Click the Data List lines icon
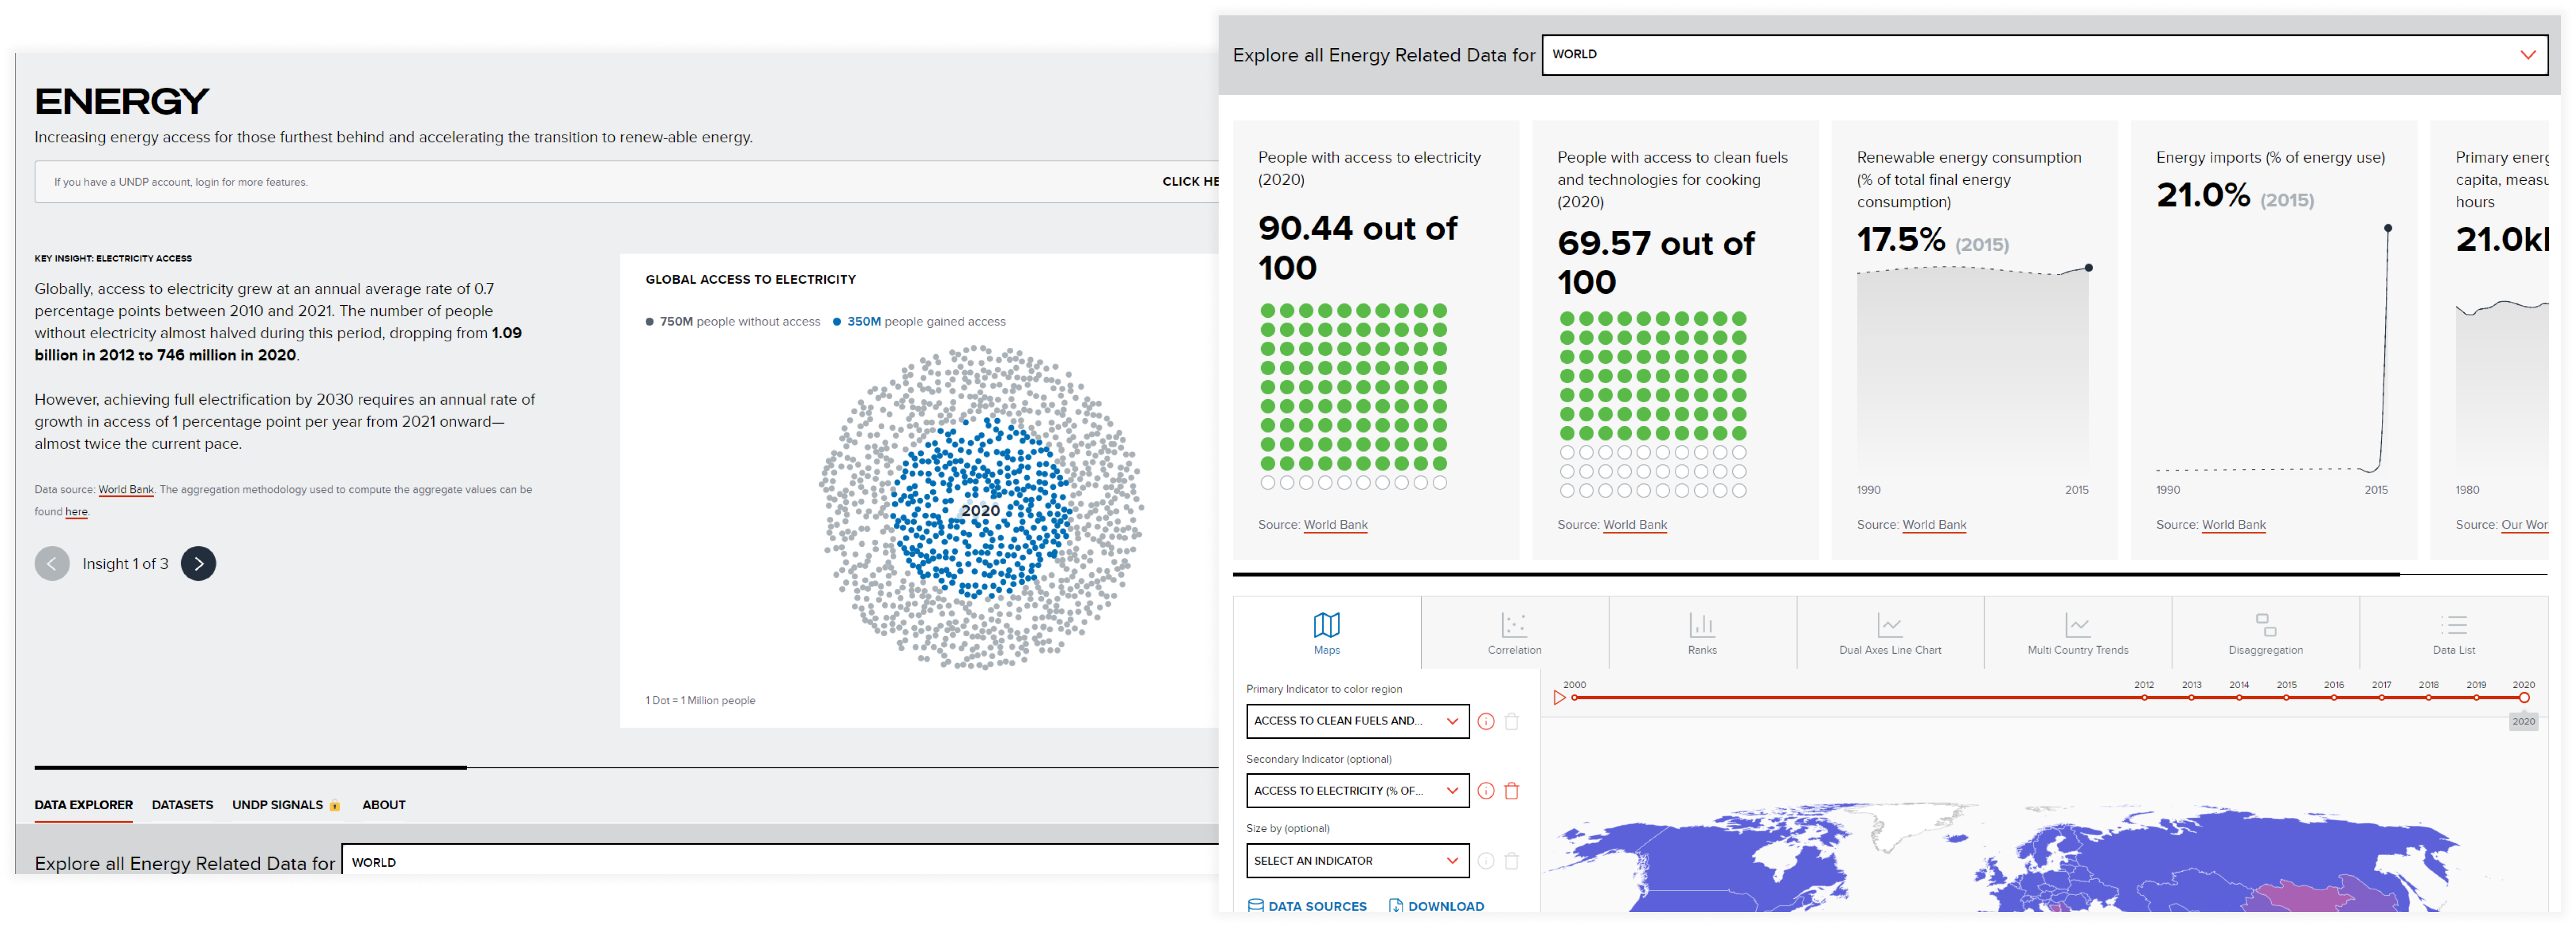The width and height of the screenshot is (2576, 927). click(x=2453, y=625)
